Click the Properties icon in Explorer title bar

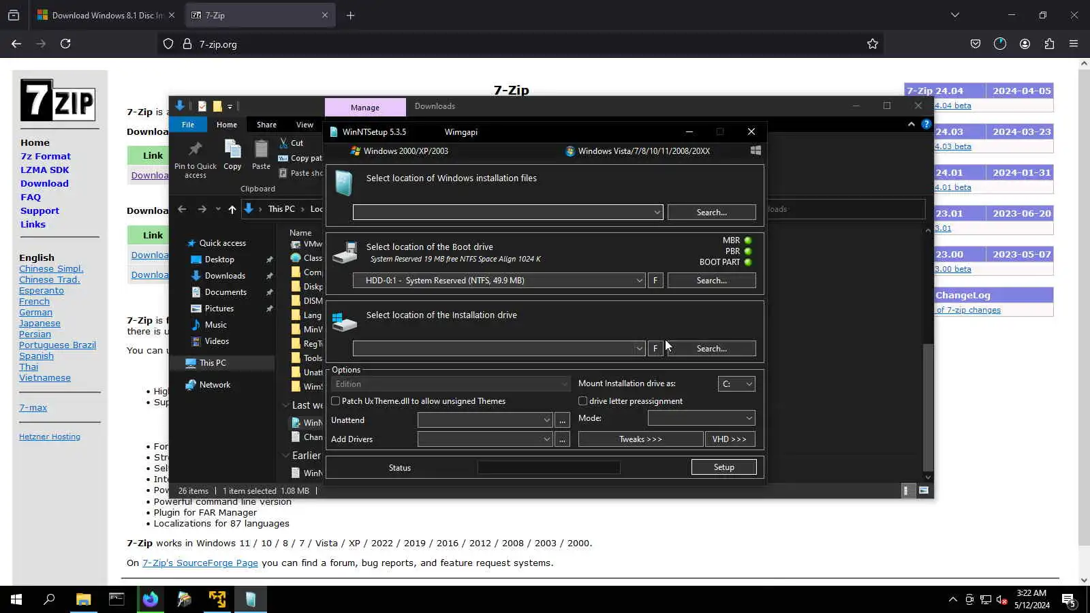tap(202, 106)
